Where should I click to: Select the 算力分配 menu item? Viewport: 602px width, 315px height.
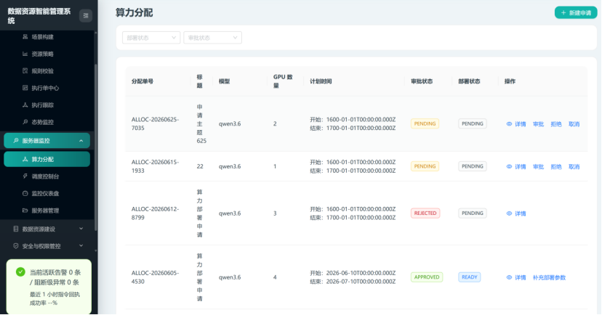[x=47, y=159]
